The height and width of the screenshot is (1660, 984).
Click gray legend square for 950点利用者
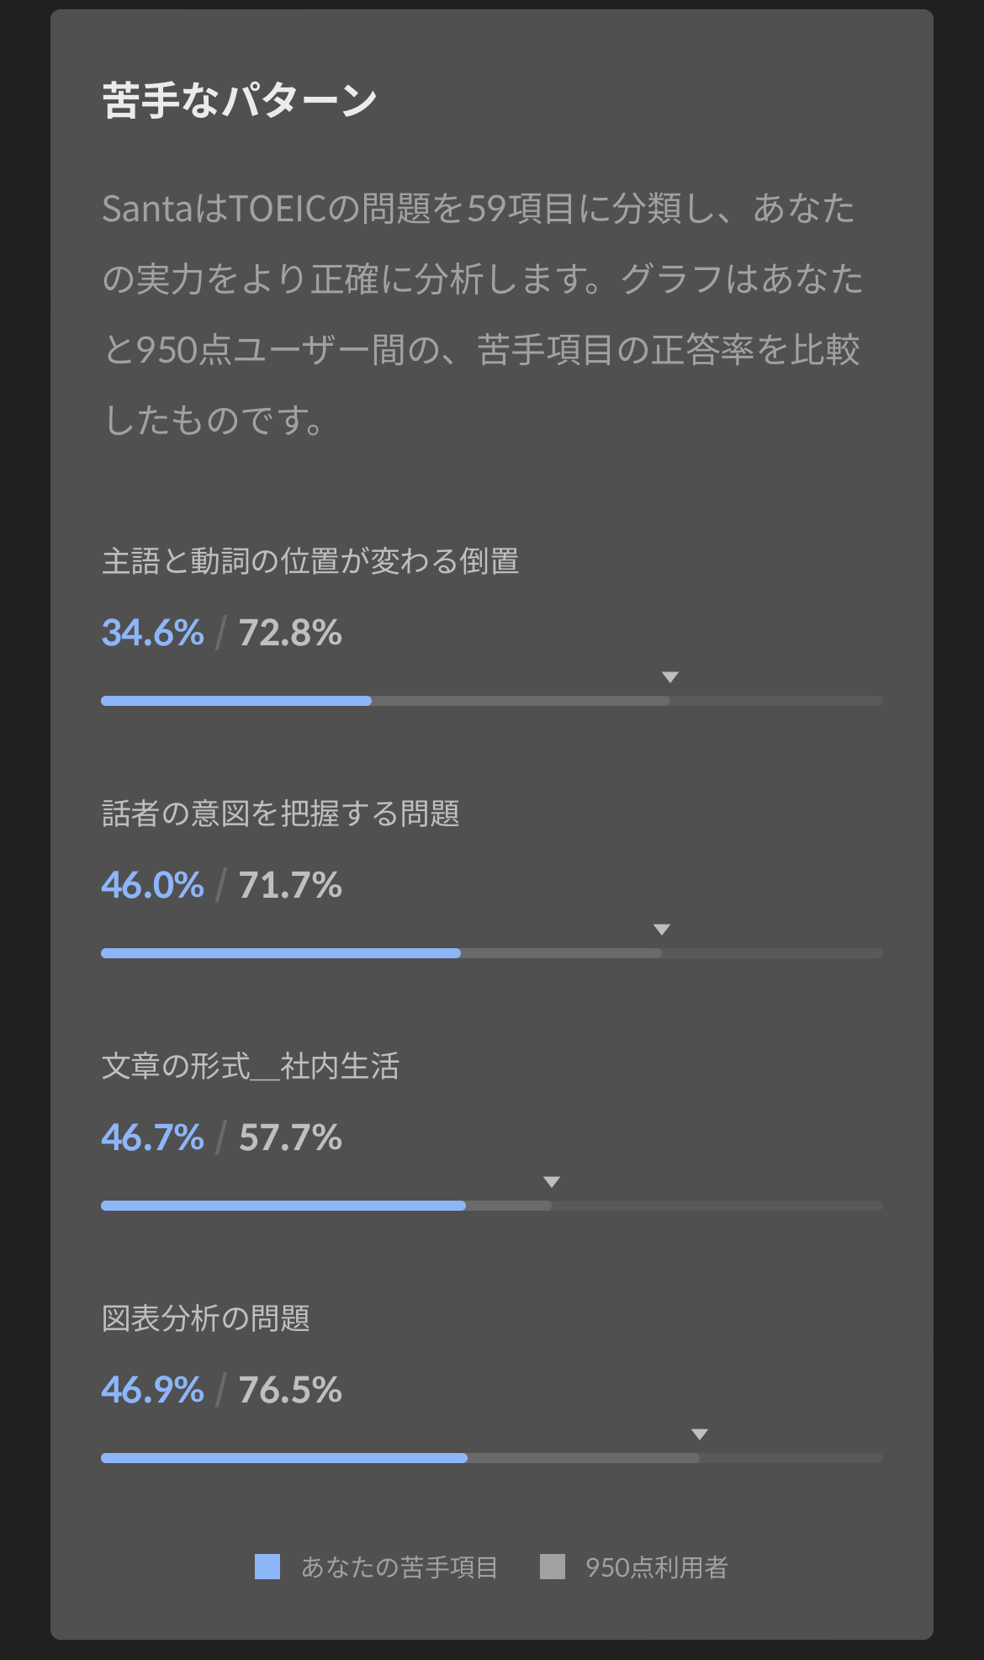click(553, 1567)
